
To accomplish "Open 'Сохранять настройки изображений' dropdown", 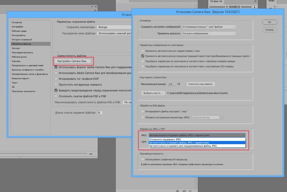I will 209,27.
